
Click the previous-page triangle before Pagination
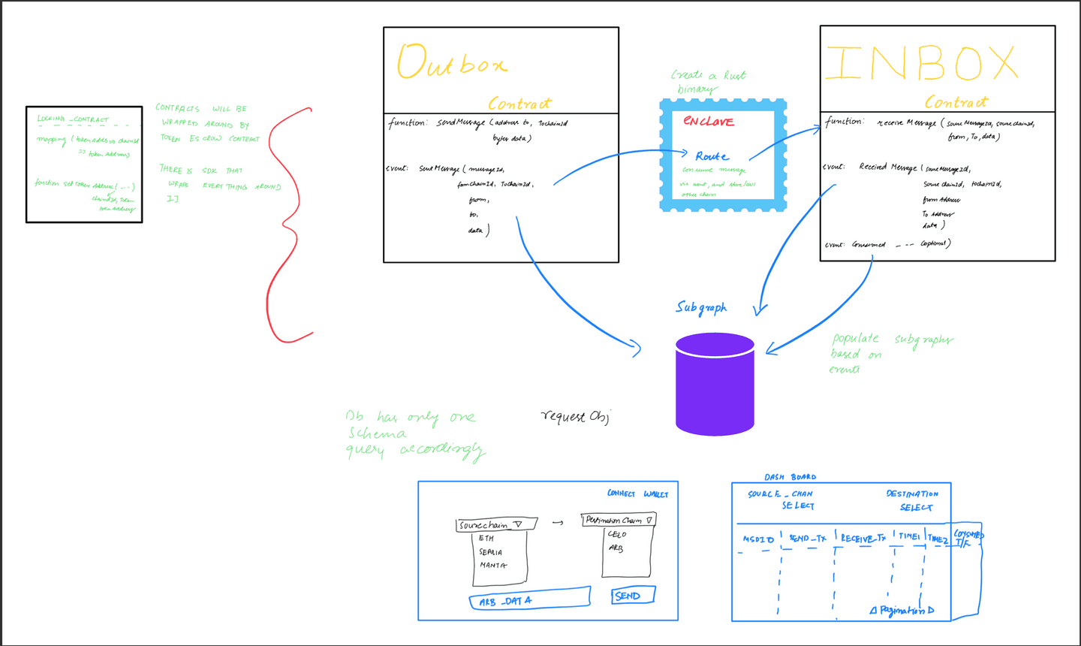pos(873,611)
